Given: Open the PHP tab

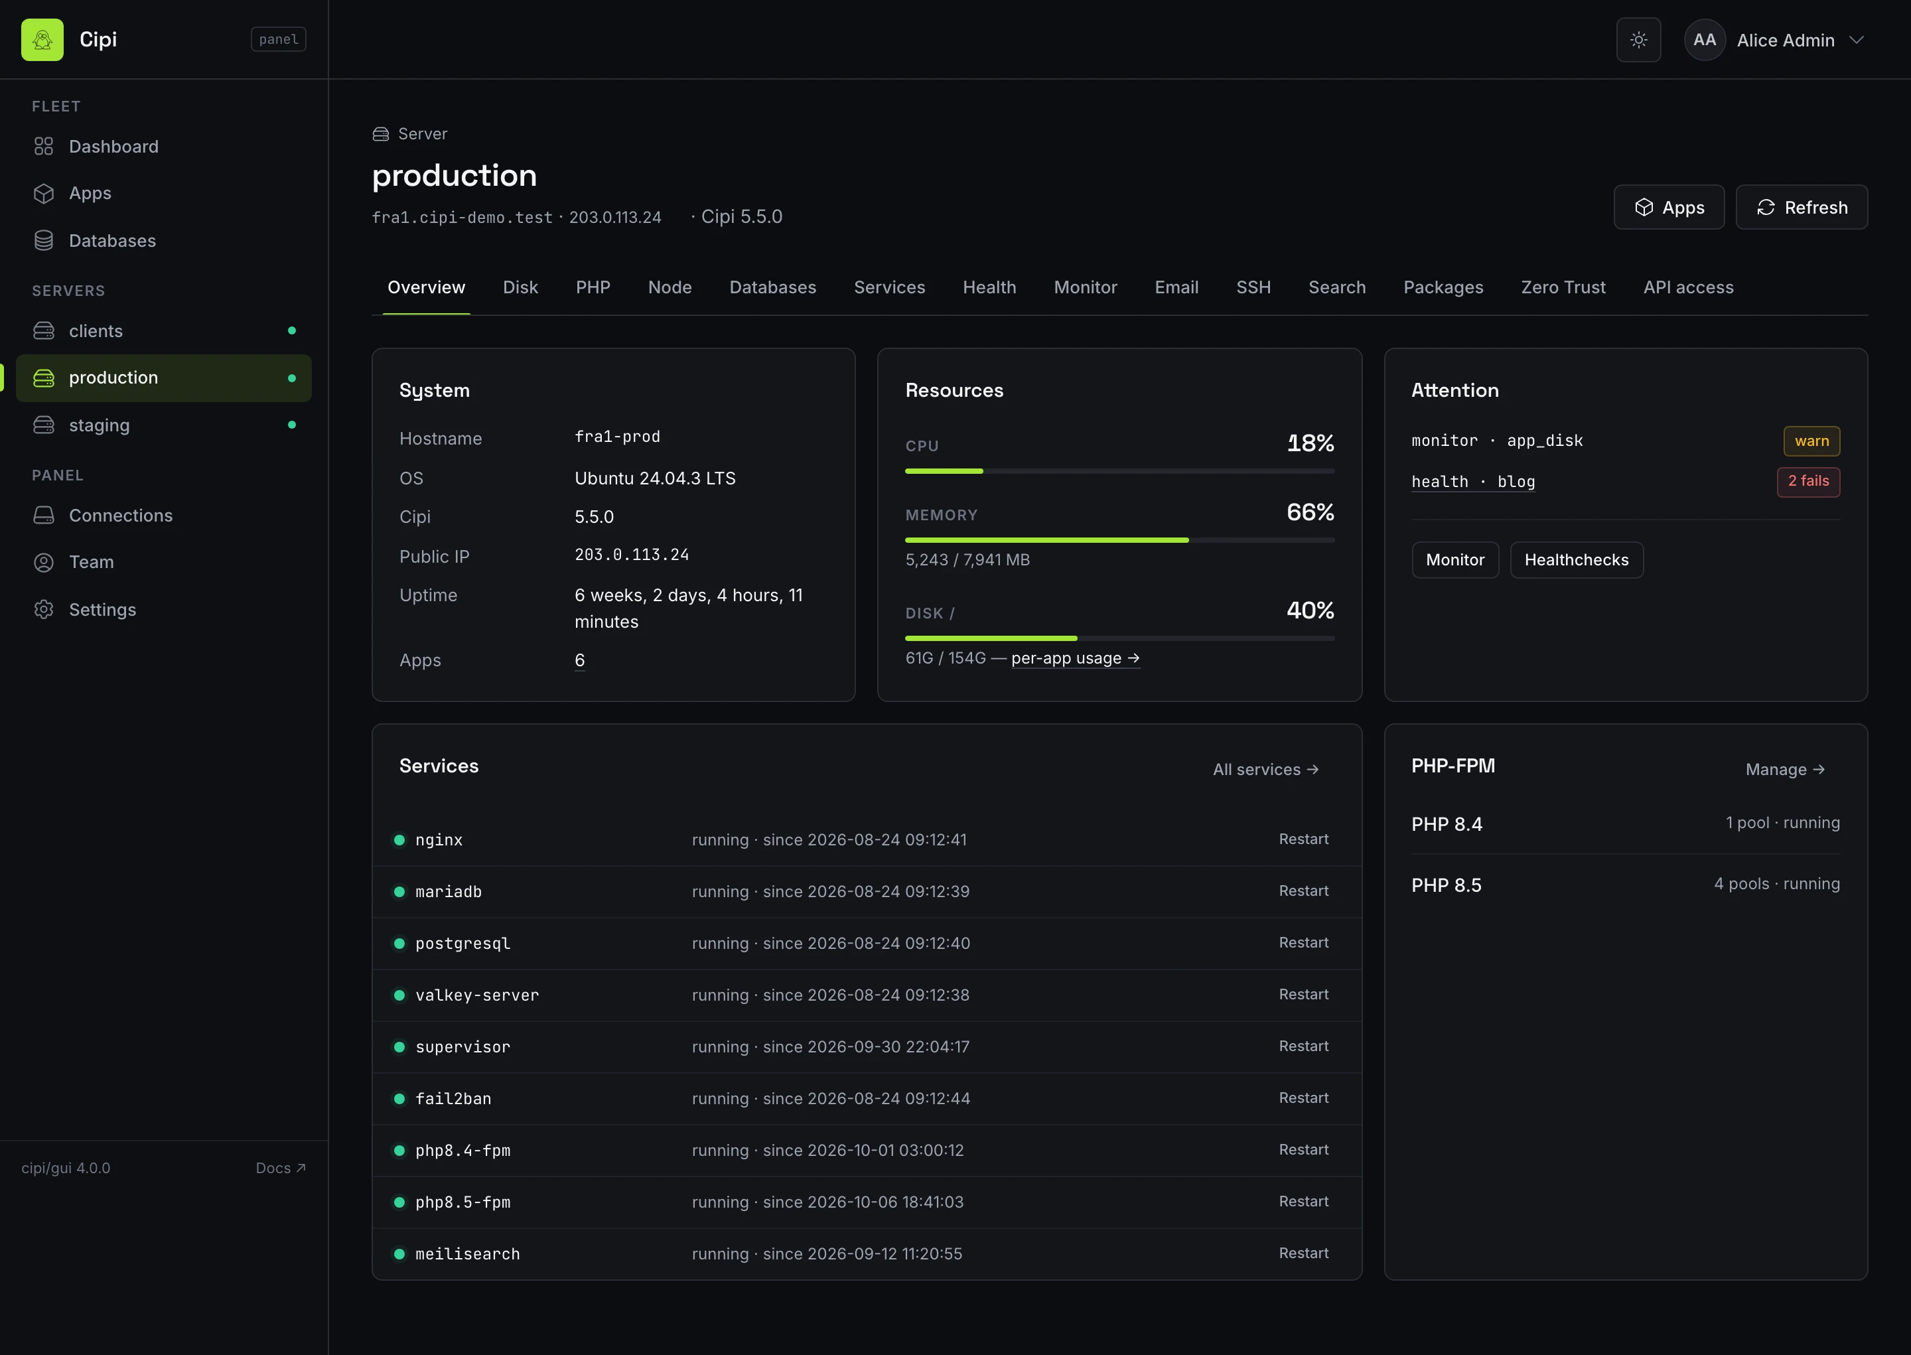Looking at the screenshot, I should click(593, 288).
